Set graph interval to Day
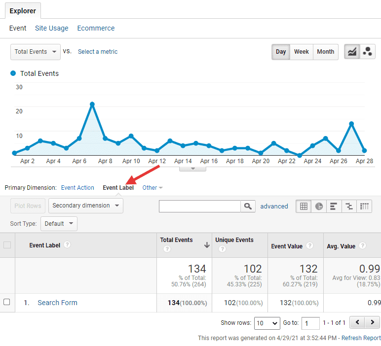 click(281, 52)
